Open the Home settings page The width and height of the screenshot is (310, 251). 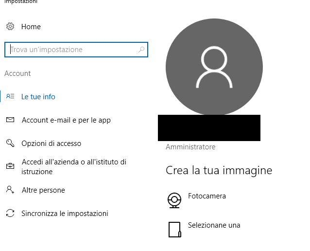coord(31,27)
